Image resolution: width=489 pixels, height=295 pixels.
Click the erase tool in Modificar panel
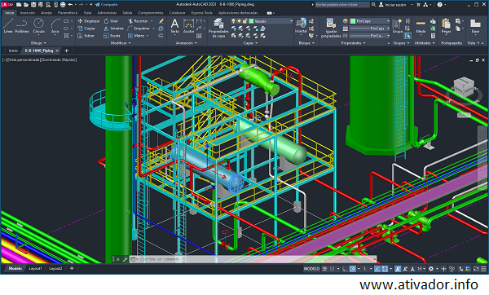(x=161, y=21)
